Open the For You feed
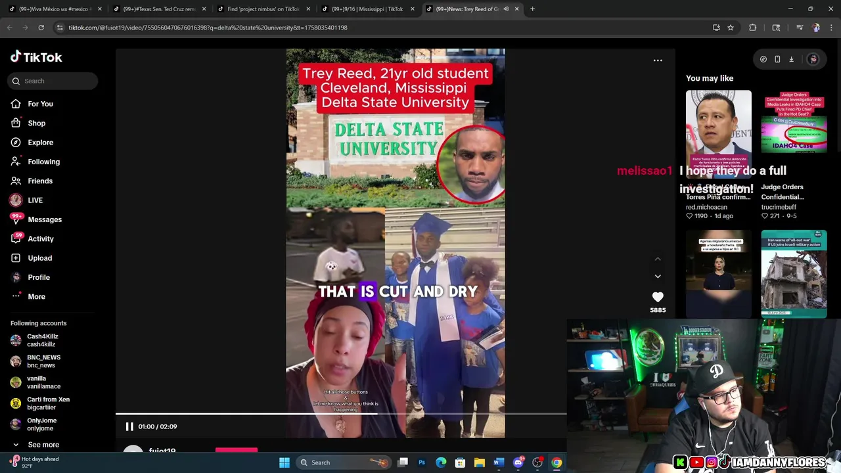Viewport: 841px width, 473px height. click(x=40, y=104)
